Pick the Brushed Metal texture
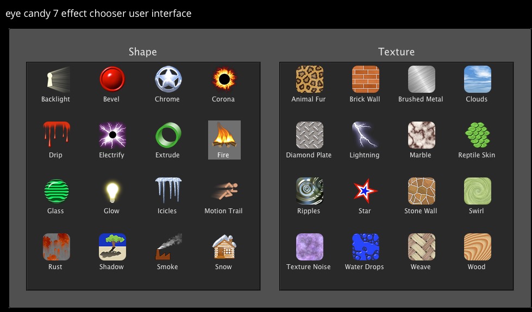This screenshot has height=312, width=532. 421,79
